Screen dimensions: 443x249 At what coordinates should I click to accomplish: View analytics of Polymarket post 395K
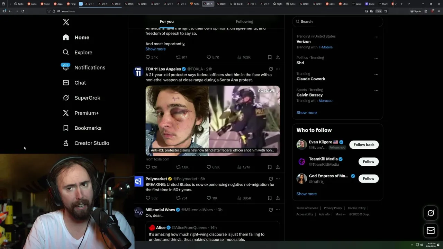(244, 198)
